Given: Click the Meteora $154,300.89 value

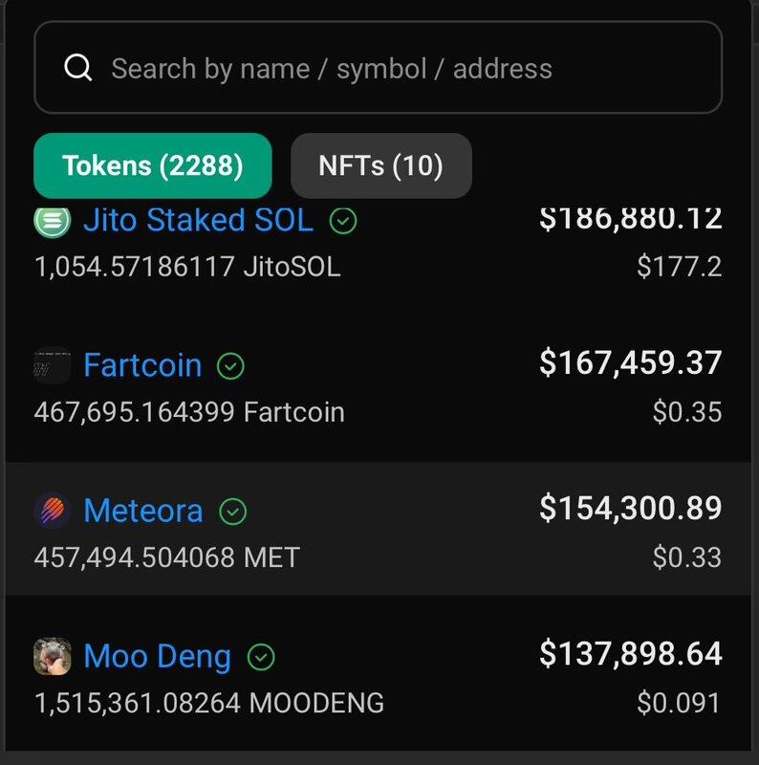Looking at the screenshot, I should (630, 508).
